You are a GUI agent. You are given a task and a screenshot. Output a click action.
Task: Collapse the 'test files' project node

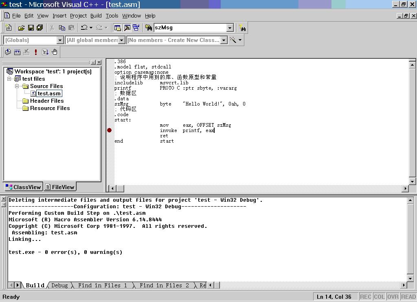click(9, 79)
